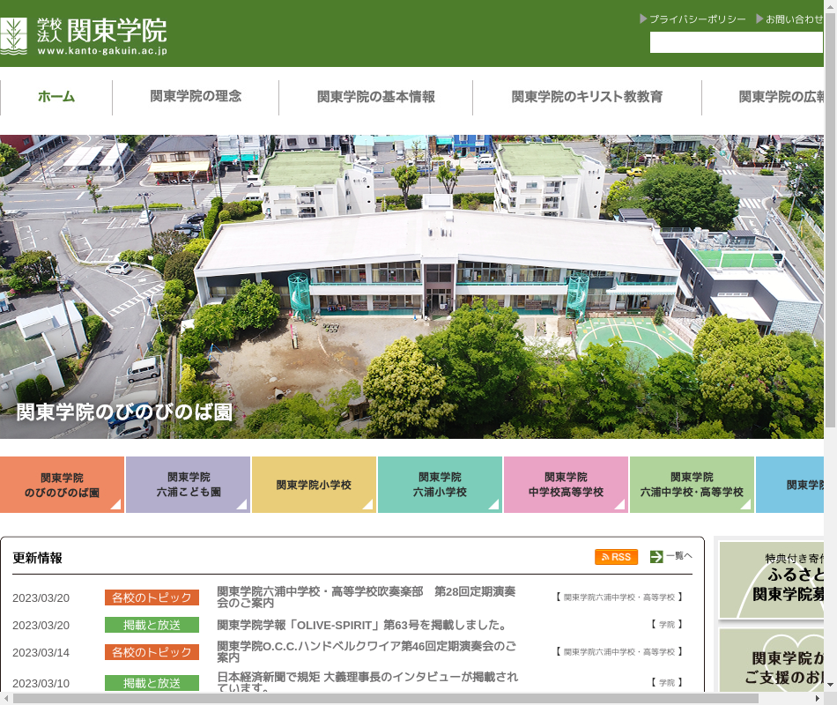
Task: Open the OLIVE-SPIRIT 第63号 news article
Action: (362, 625)
